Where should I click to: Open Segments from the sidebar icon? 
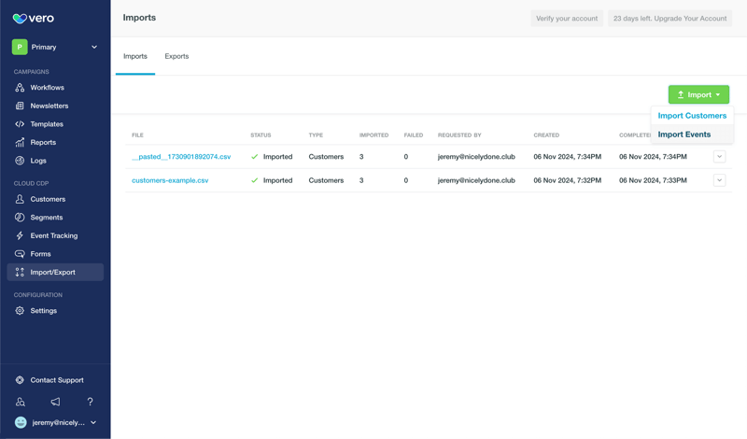coord(20,218)
